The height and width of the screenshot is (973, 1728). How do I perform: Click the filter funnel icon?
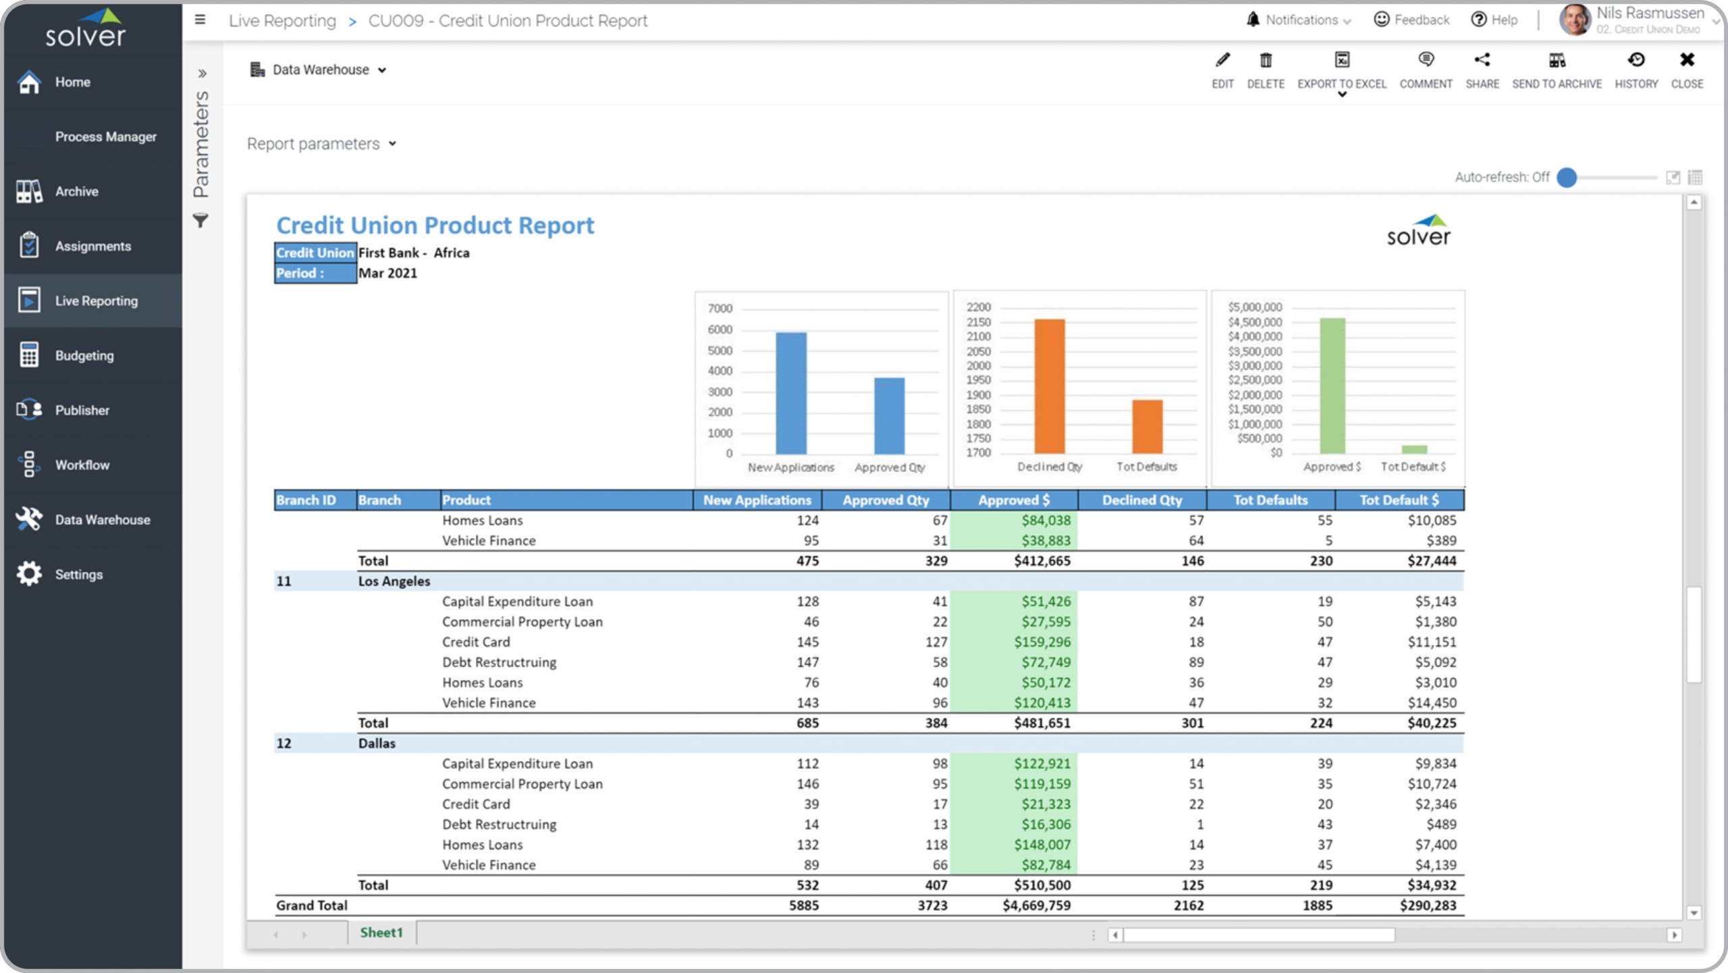tap(200, 221)
